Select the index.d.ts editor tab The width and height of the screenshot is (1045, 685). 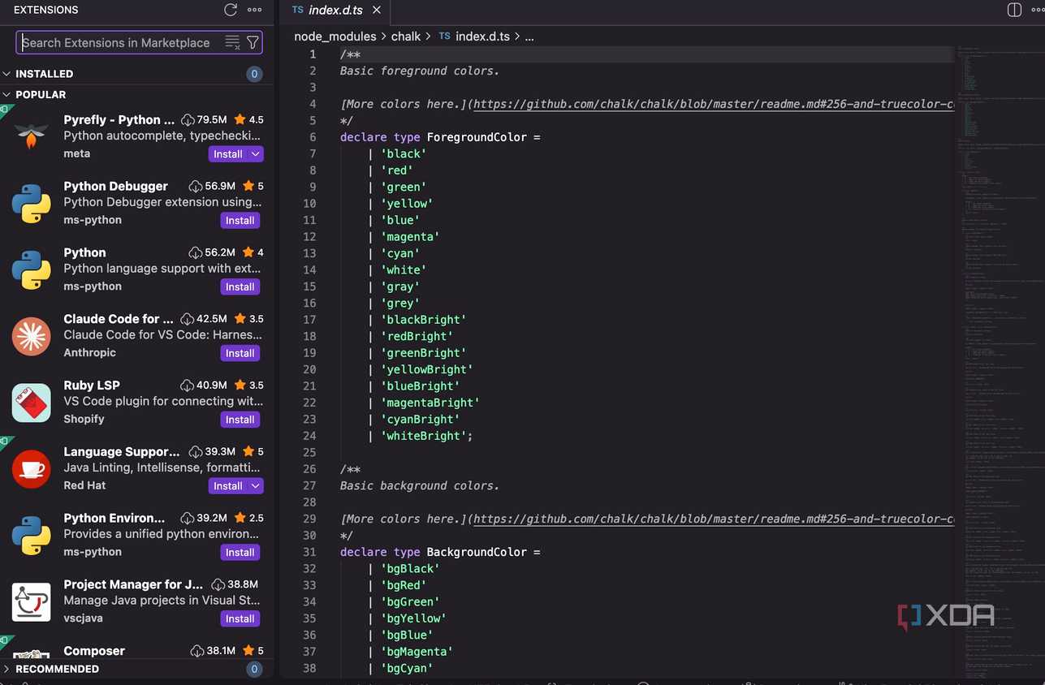point(335,11)
